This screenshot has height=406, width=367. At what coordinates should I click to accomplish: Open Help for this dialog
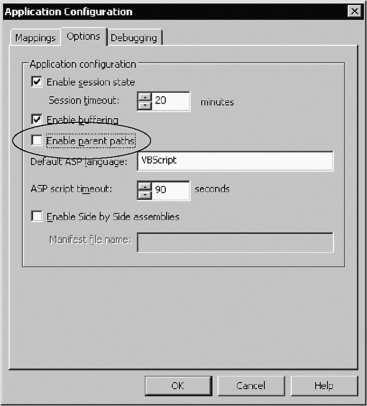(324, 386)
